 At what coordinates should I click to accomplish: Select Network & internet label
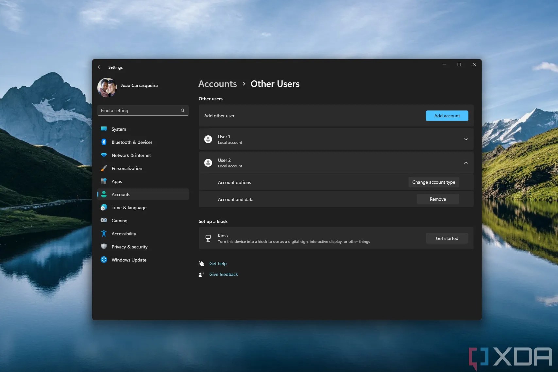[x=131, y=155]
